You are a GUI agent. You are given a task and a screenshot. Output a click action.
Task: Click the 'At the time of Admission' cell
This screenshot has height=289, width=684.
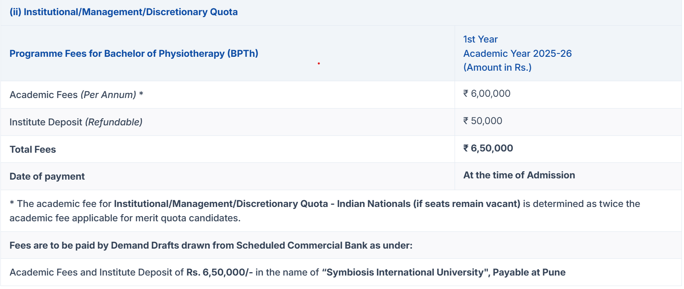(x=519, y=175)
